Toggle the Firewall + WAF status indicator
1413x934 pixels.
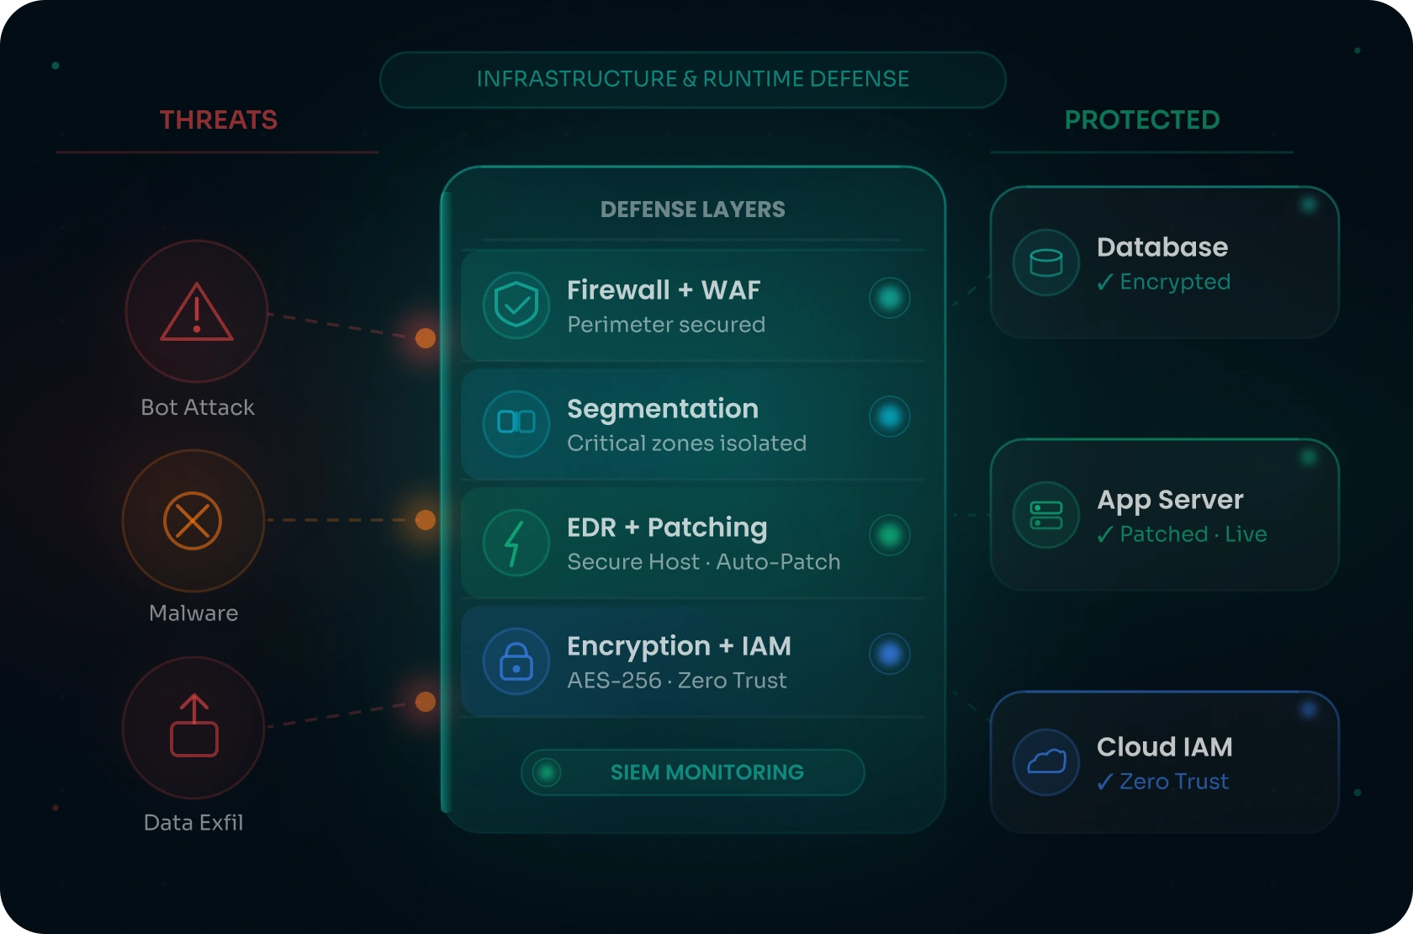(x=890, y=298)
